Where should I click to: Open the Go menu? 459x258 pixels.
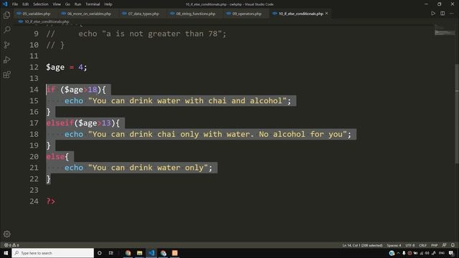(67, 4)
